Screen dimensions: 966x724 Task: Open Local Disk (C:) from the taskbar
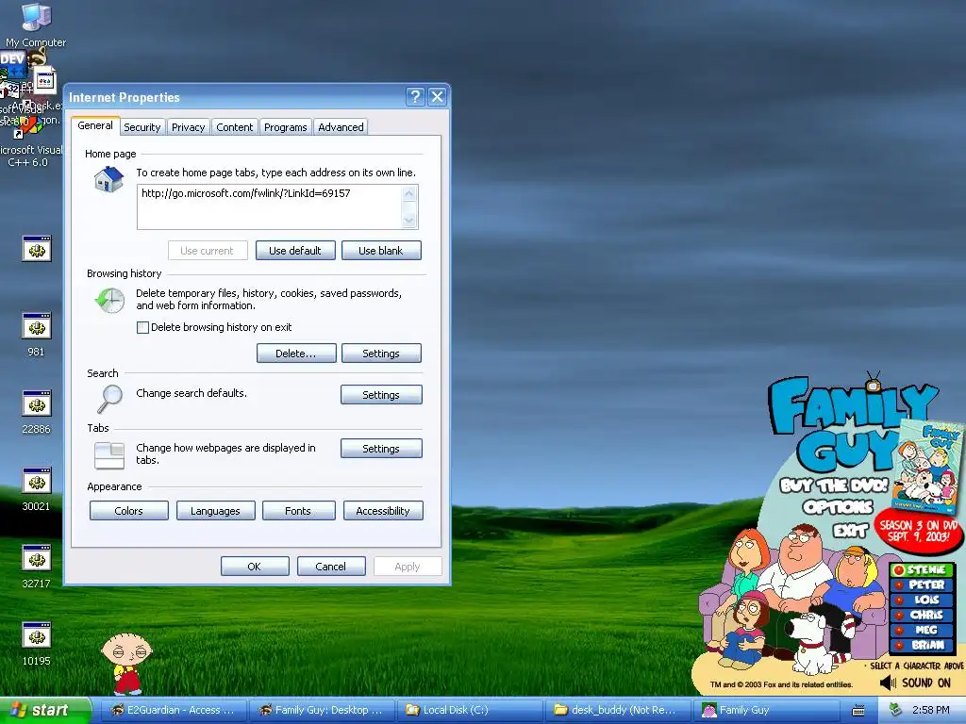click(469, 711)
